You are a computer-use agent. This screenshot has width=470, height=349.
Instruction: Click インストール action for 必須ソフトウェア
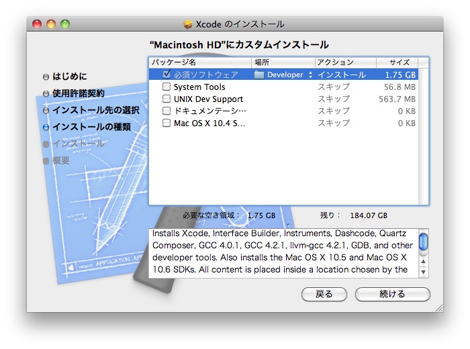(x=342, y=75)
